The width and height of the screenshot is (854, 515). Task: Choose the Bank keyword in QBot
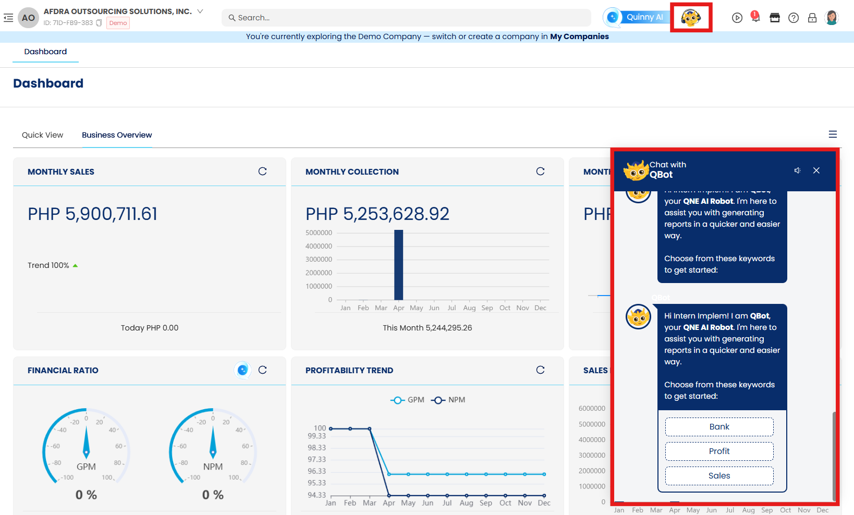coord(719,427)
